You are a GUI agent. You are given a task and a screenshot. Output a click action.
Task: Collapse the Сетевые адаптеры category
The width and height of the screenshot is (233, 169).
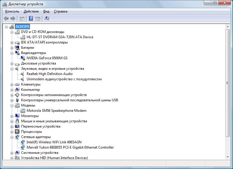point(12,137)
